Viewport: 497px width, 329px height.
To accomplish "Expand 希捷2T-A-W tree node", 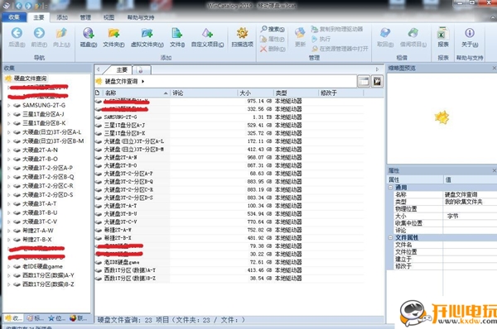I will coord(9,231).
